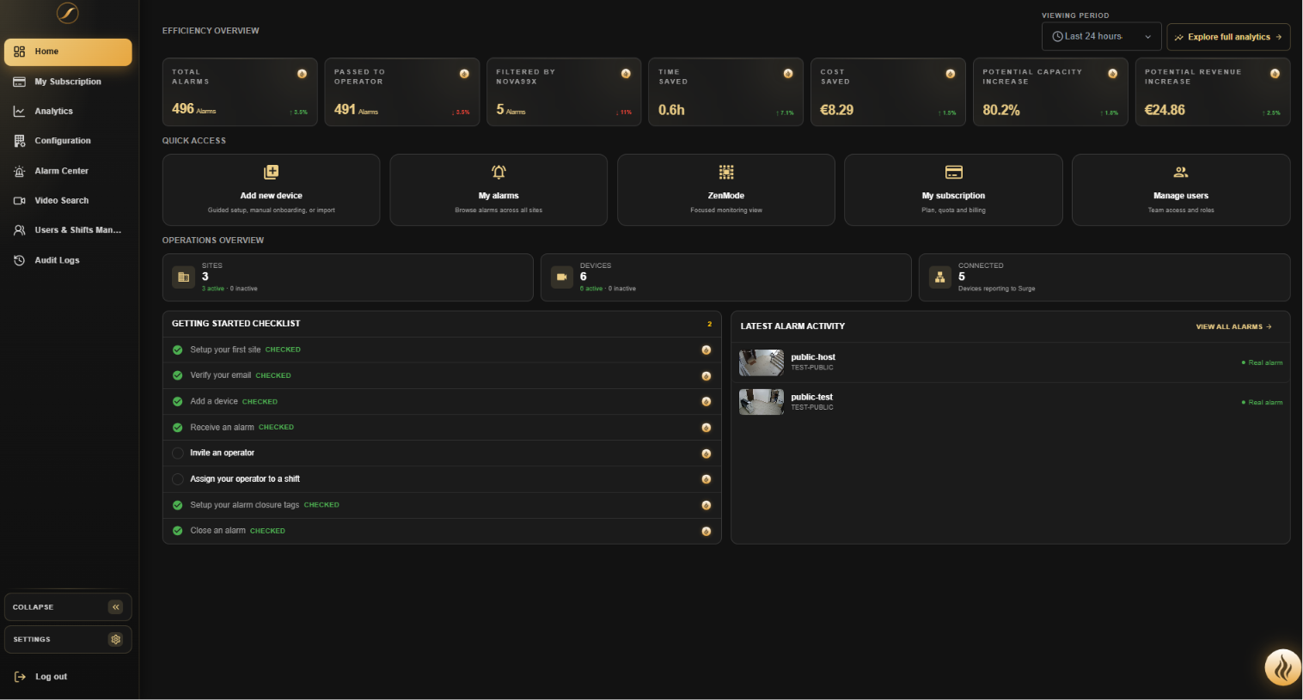Image resolution: width=1303 pixels, height=700 pixels.
Task: Toggle the Receive an alarm check
Action: point(177,427)
